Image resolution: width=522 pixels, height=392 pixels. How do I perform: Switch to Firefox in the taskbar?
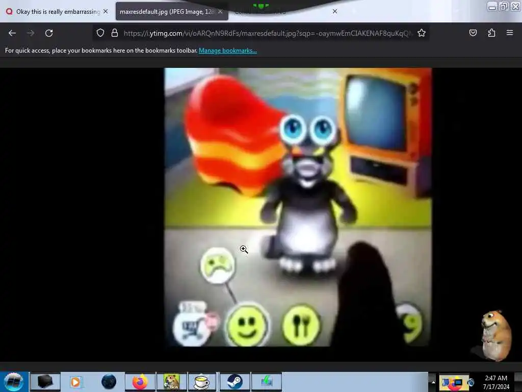[140, 382]
